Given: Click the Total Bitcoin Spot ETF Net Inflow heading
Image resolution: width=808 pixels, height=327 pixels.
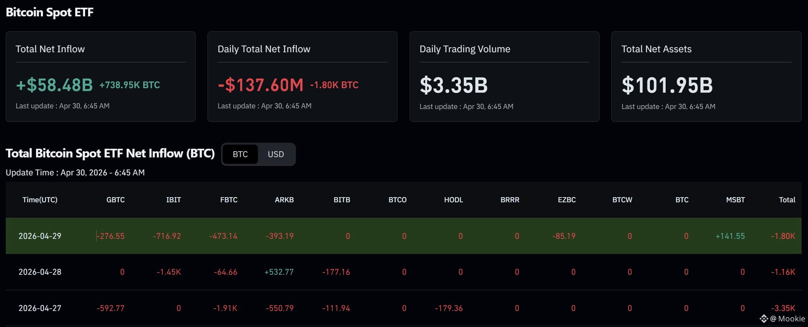Looking at the screenshot, I should coord(110,153).
